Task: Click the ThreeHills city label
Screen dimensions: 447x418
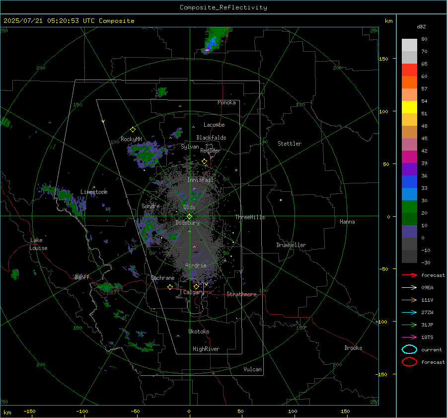Action: click(x=250, y=217)
